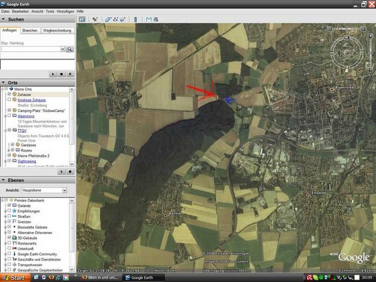Screen dimensions: 376x282
Task: Expand the Routes folder node
Action: tap(9, 150)
